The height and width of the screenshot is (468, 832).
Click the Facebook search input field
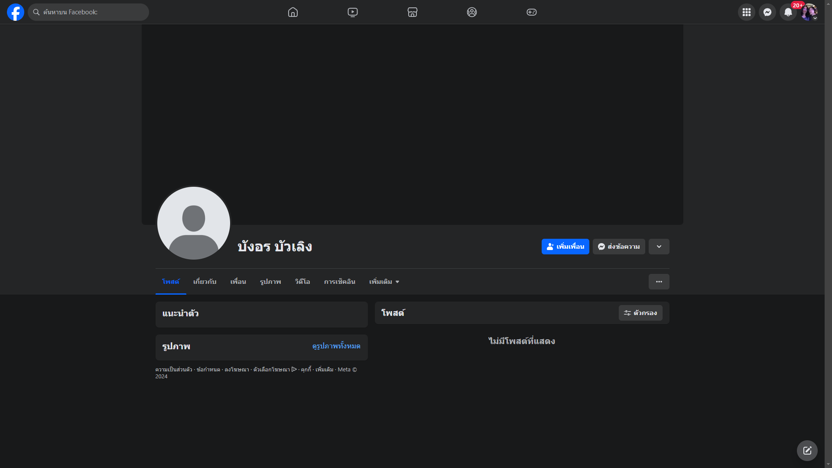click(x=93, y=12)
